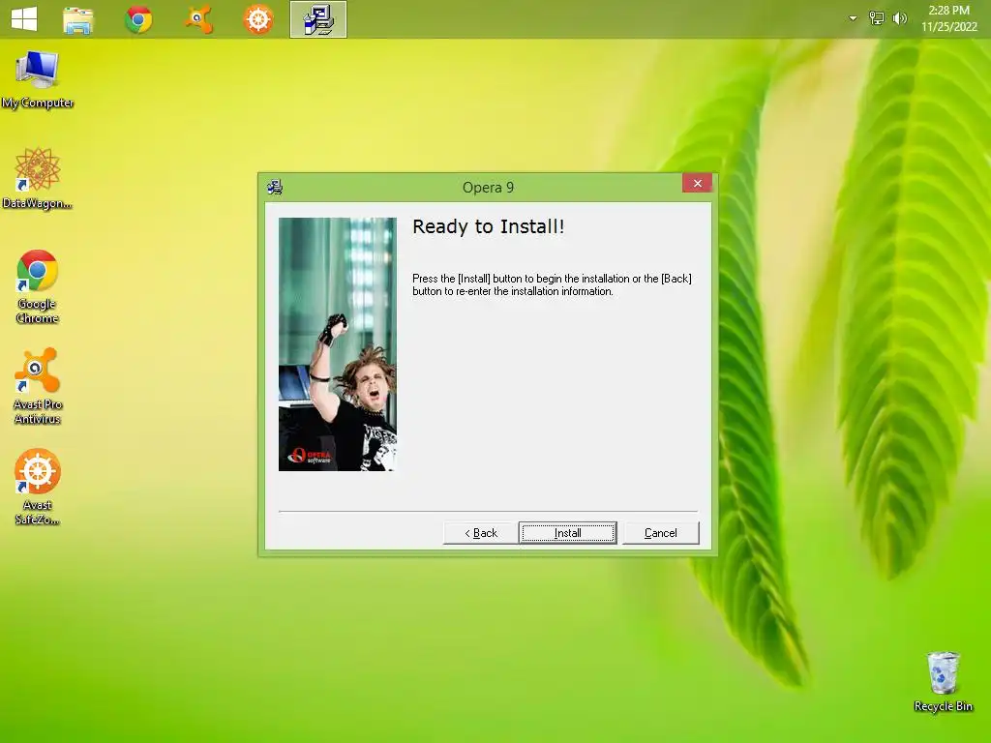Open the network tray icon
This screenshot has width=991, height=743.
[x=877, y=18]
